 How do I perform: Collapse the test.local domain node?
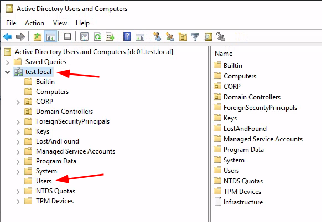coord(8,72)
